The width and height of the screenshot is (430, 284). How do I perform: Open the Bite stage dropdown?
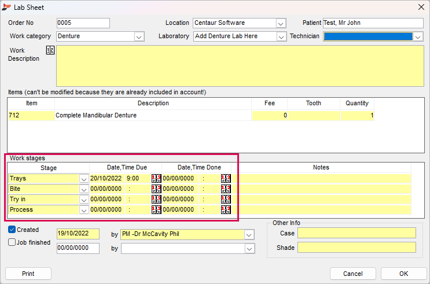tap(83, 189)
